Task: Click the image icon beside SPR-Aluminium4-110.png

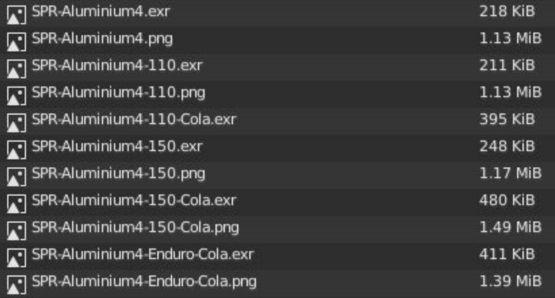Action: click(17, 93)
